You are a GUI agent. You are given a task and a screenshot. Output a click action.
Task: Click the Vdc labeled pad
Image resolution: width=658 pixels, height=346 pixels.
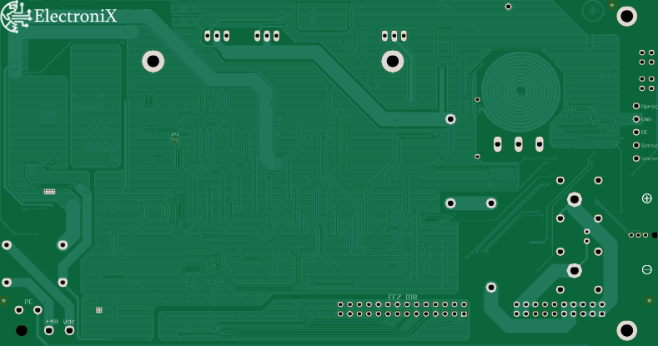(69, 331)
